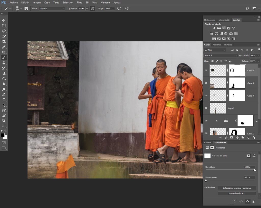Toggle airbrush mode next to Flujo
The height and width of the screenshot is (208, 261).
click(x=119, y=8)
